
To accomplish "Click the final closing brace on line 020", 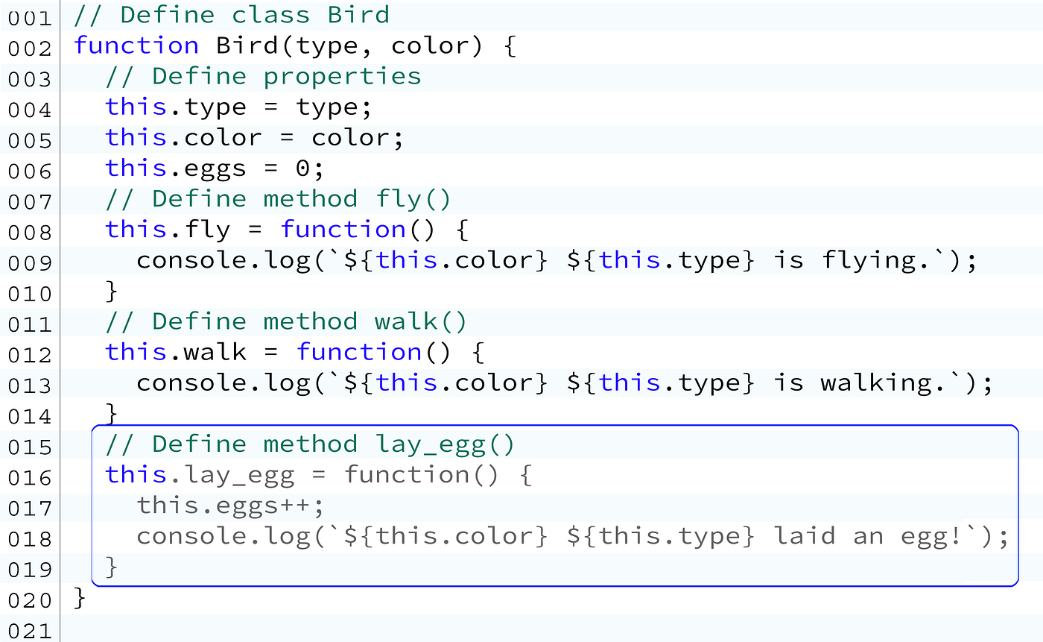I will point(80,597).
